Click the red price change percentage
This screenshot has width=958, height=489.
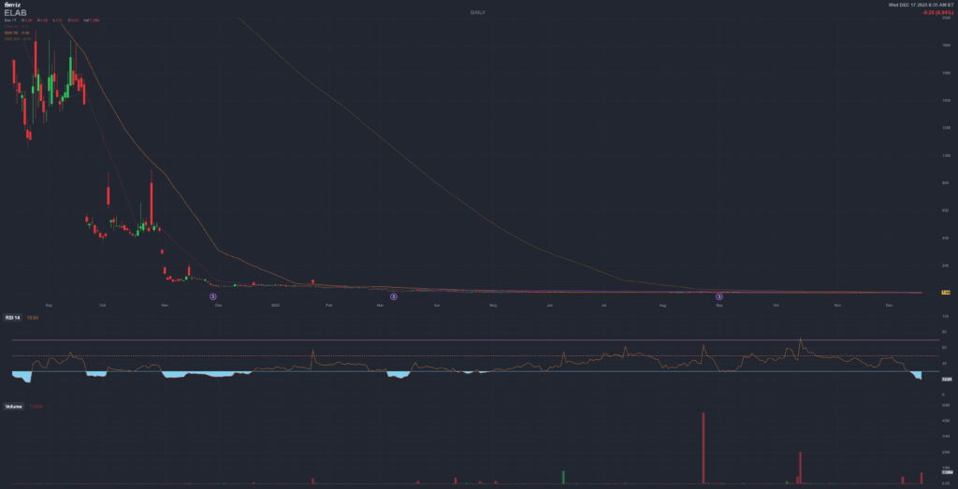click(935, 13)
